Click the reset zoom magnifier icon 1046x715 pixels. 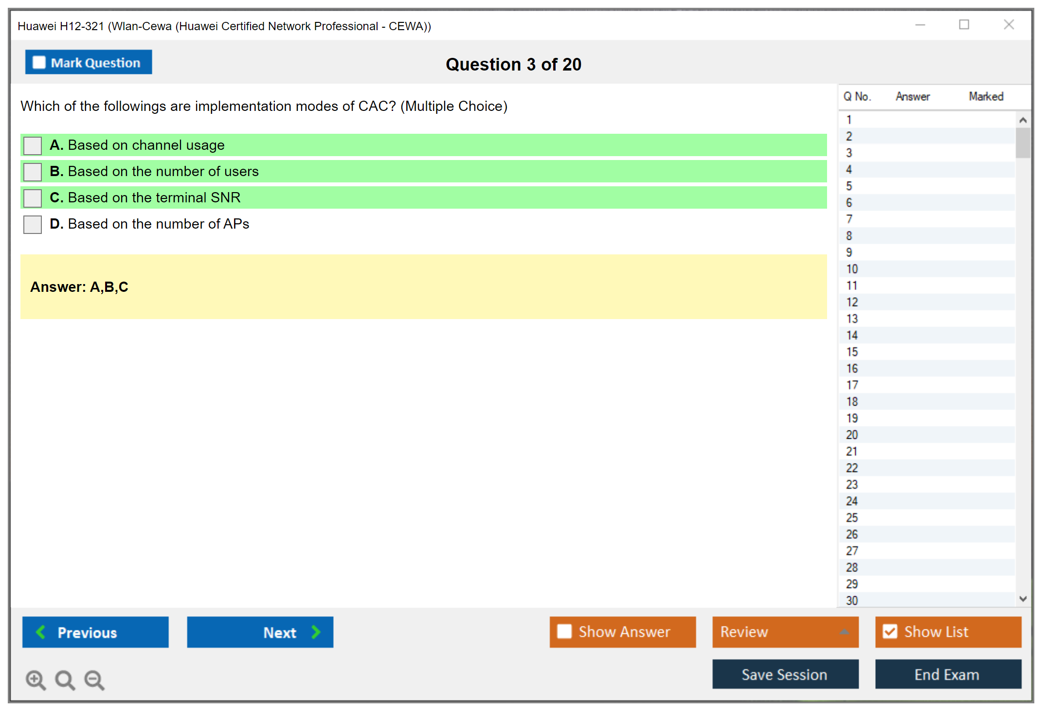click(65, 679)
